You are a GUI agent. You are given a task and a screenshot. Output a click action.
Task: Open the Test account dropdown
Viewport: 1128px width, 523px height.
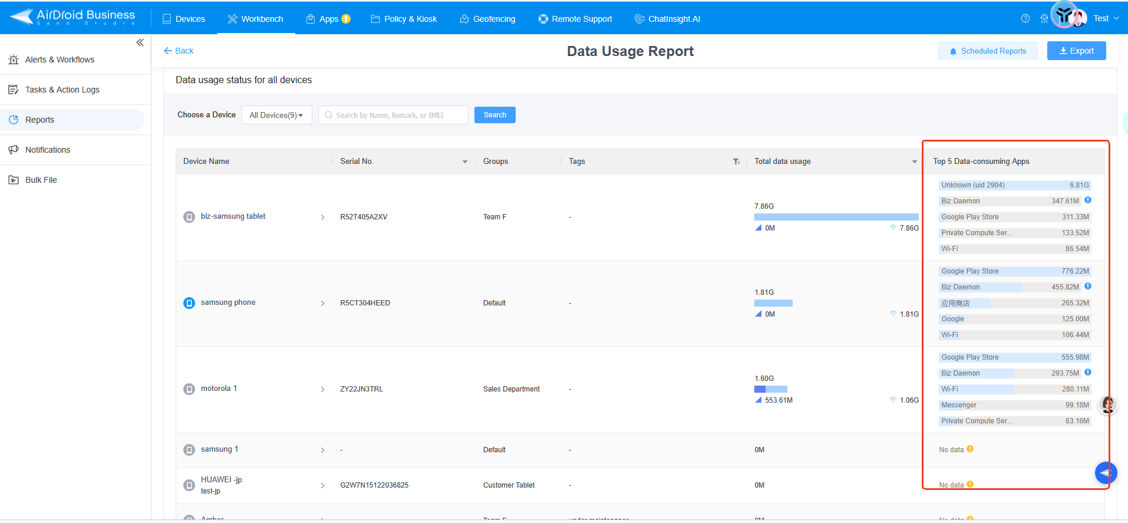pyautogui.click(x=1106, y=18)
